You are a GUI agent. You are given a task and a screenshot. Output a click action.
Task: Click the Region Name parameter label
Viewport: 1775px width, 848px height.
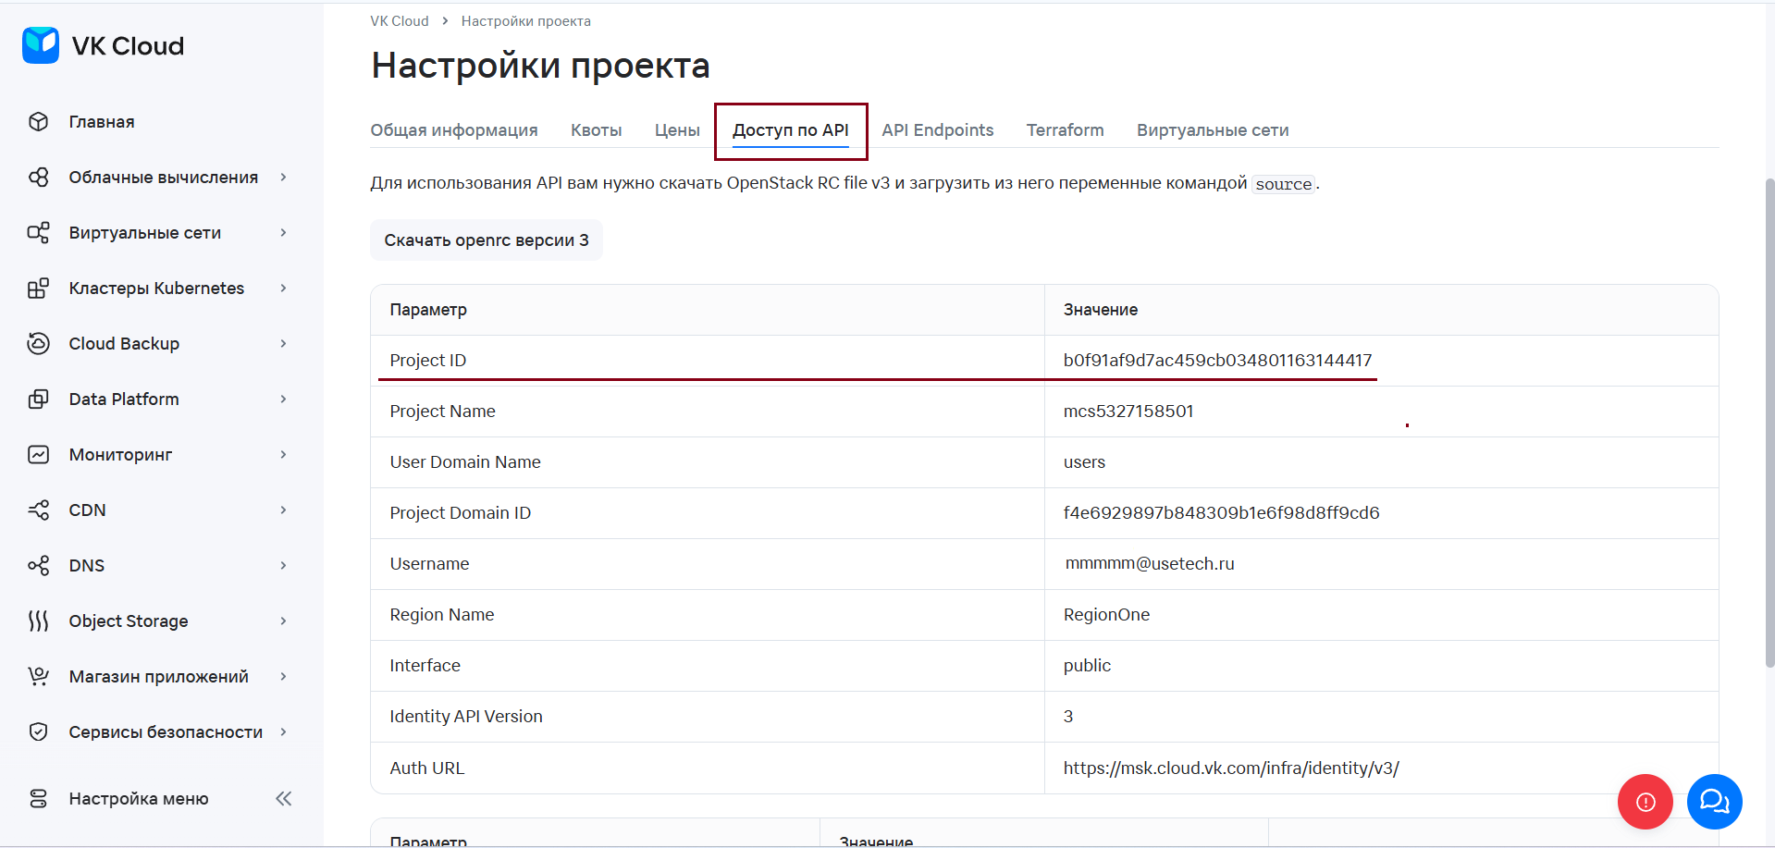(x=442, y=615)
